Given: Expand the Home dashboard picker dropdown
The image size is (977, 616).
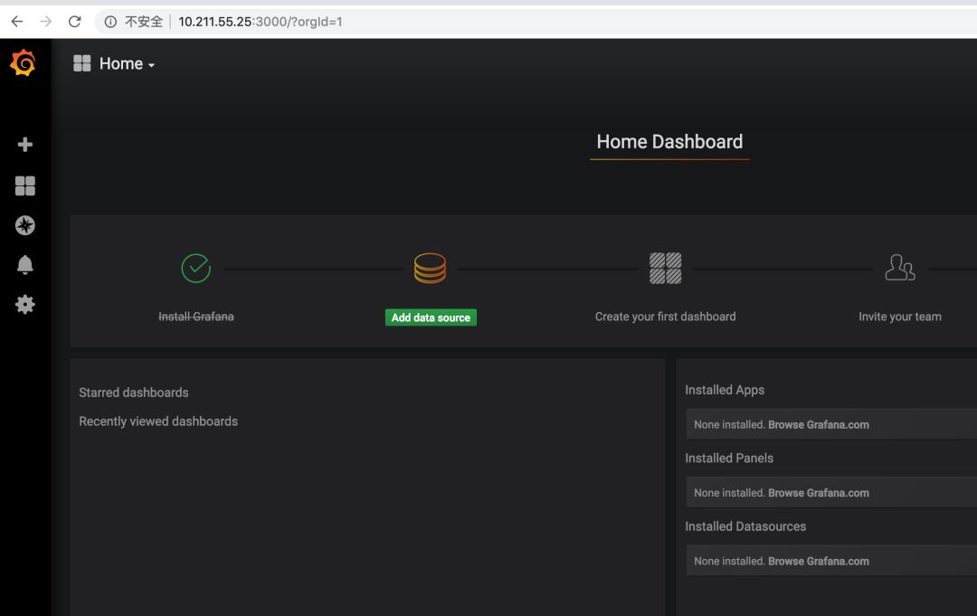Looking at the screenshot, I should pyautogui.click(x=128, y=63).
